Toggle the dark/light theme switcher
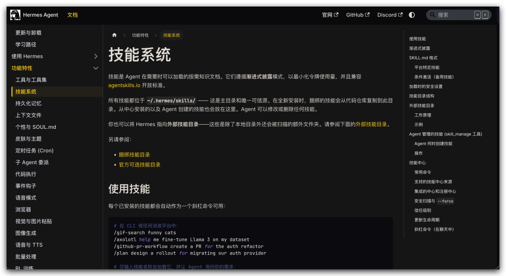The image size is (506, 276). pos(411,15)
